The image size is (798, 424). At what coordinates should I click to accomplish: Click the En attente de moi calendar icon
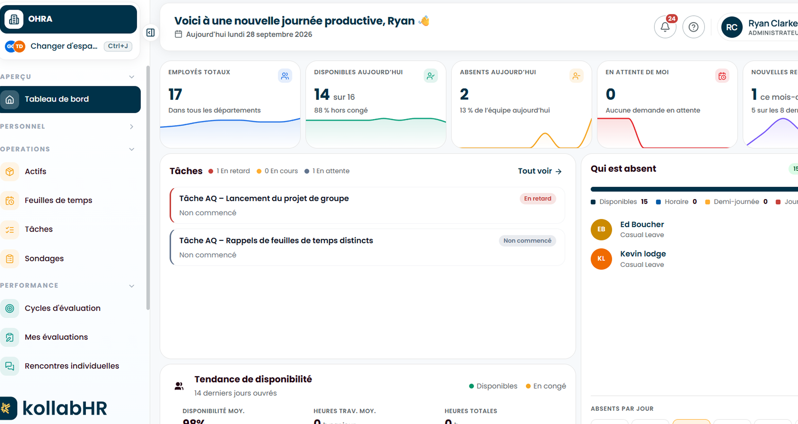click(x=722, y=76)
